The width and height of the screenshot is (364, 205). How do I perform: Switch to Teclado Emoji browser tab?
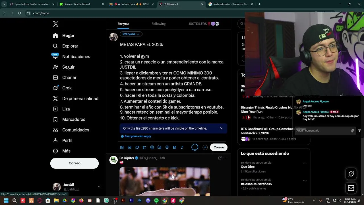pyautogui.click(x=132, y=4)
